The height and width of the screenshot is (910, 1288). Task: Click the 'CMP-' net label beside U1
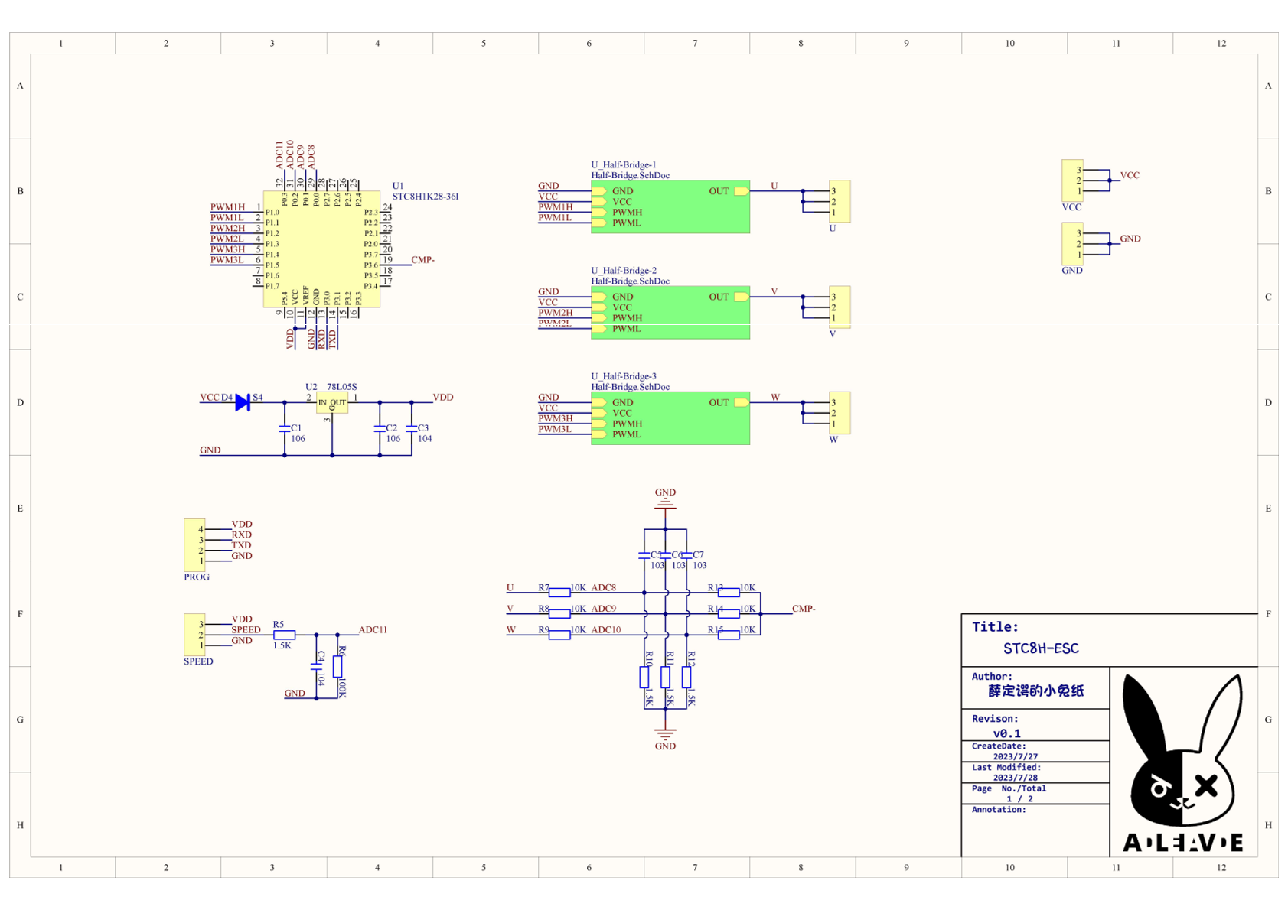pyautogui.click(x=423, y=260)
